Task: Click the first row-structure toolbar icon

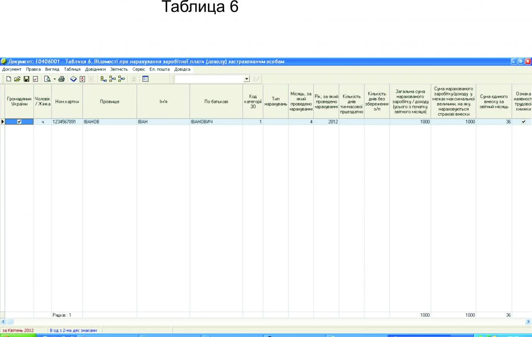Action: (104, 79)
